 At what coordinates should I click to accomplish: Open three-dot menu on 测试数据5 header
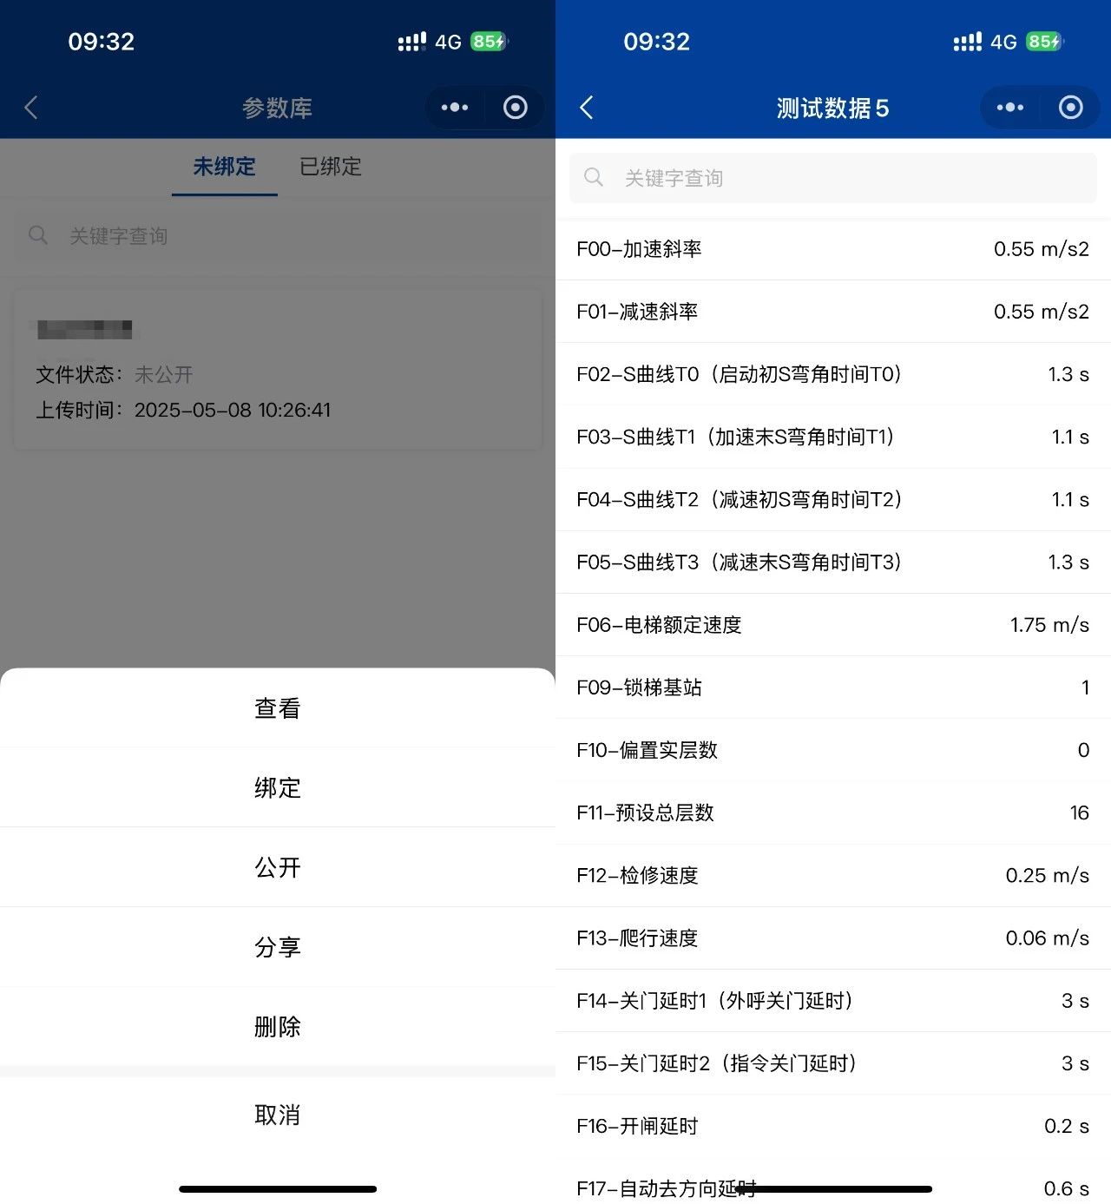point(1010,108)
